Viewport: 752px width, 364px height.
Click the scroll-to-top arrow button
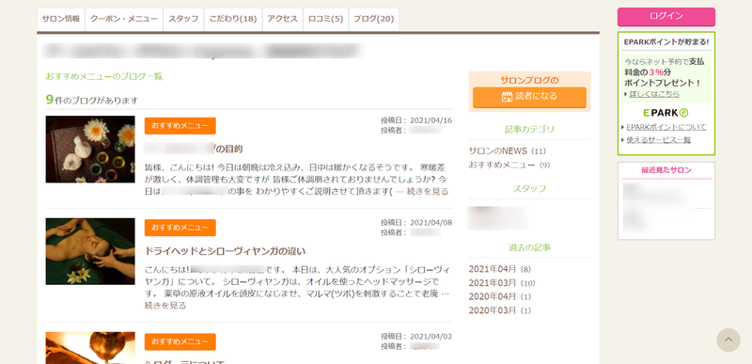click(x=728, y=340)
